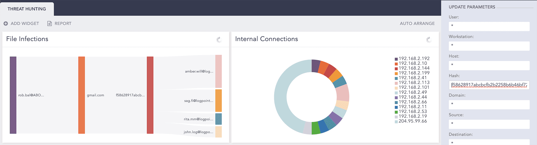The width and height of the screenshot is (537, 145).
Task: Select the red f58628917abcb Sankey node bar
Action: click(x=150, y=95)
